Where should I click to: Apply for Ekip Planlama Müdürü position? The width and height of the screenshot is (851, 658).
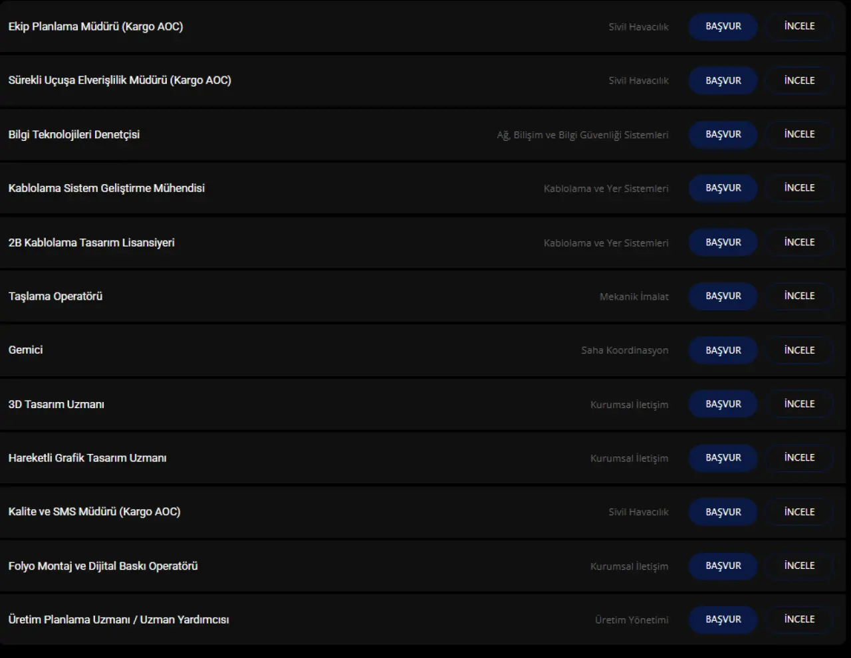pos(723,27)
